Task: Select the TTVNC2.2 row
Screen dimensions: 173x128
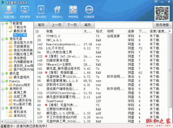Action: (x=101, y=36)
